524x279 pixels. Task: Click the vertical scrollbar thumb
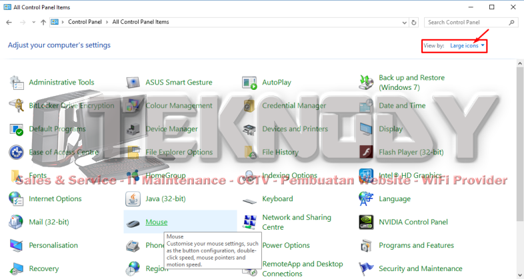coord(520,144)
